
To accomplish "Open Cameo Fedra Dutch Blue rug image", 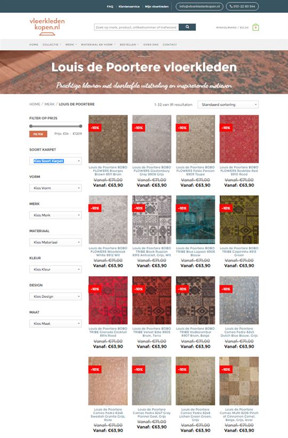I will (239, 300).
